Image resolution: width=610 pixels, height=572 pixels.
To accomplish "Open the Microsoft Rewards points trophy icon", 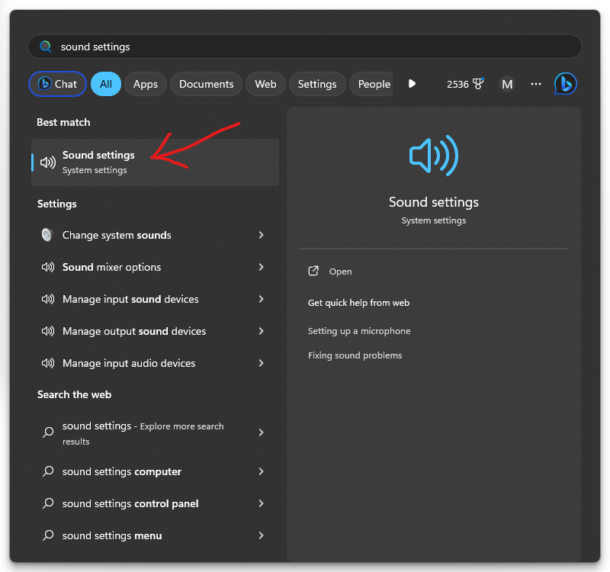I will point(478,84).
